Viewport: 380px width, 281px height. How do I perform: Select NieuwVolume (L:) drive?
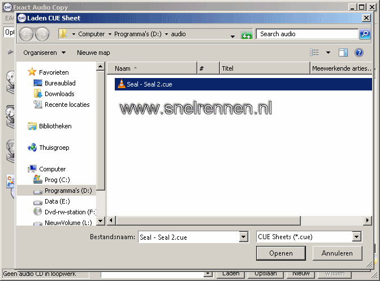(68, 222)
